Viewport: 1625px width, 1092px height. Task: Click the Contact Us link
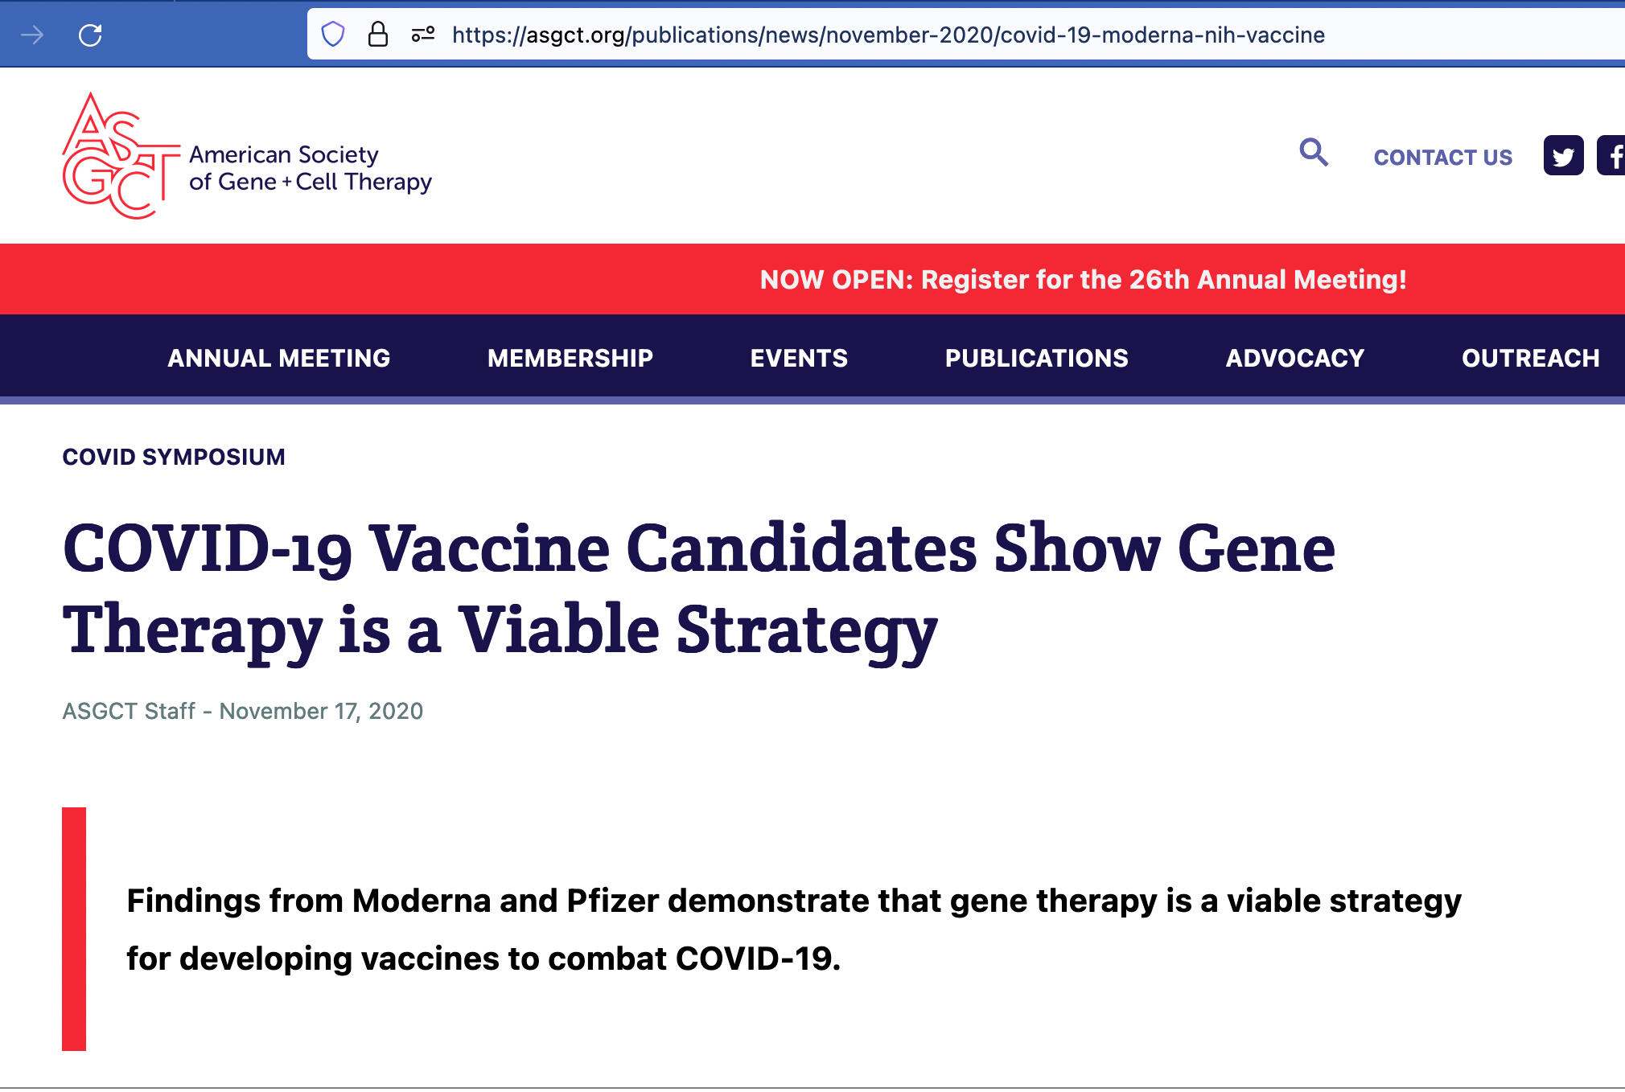tap(1442, 157)
